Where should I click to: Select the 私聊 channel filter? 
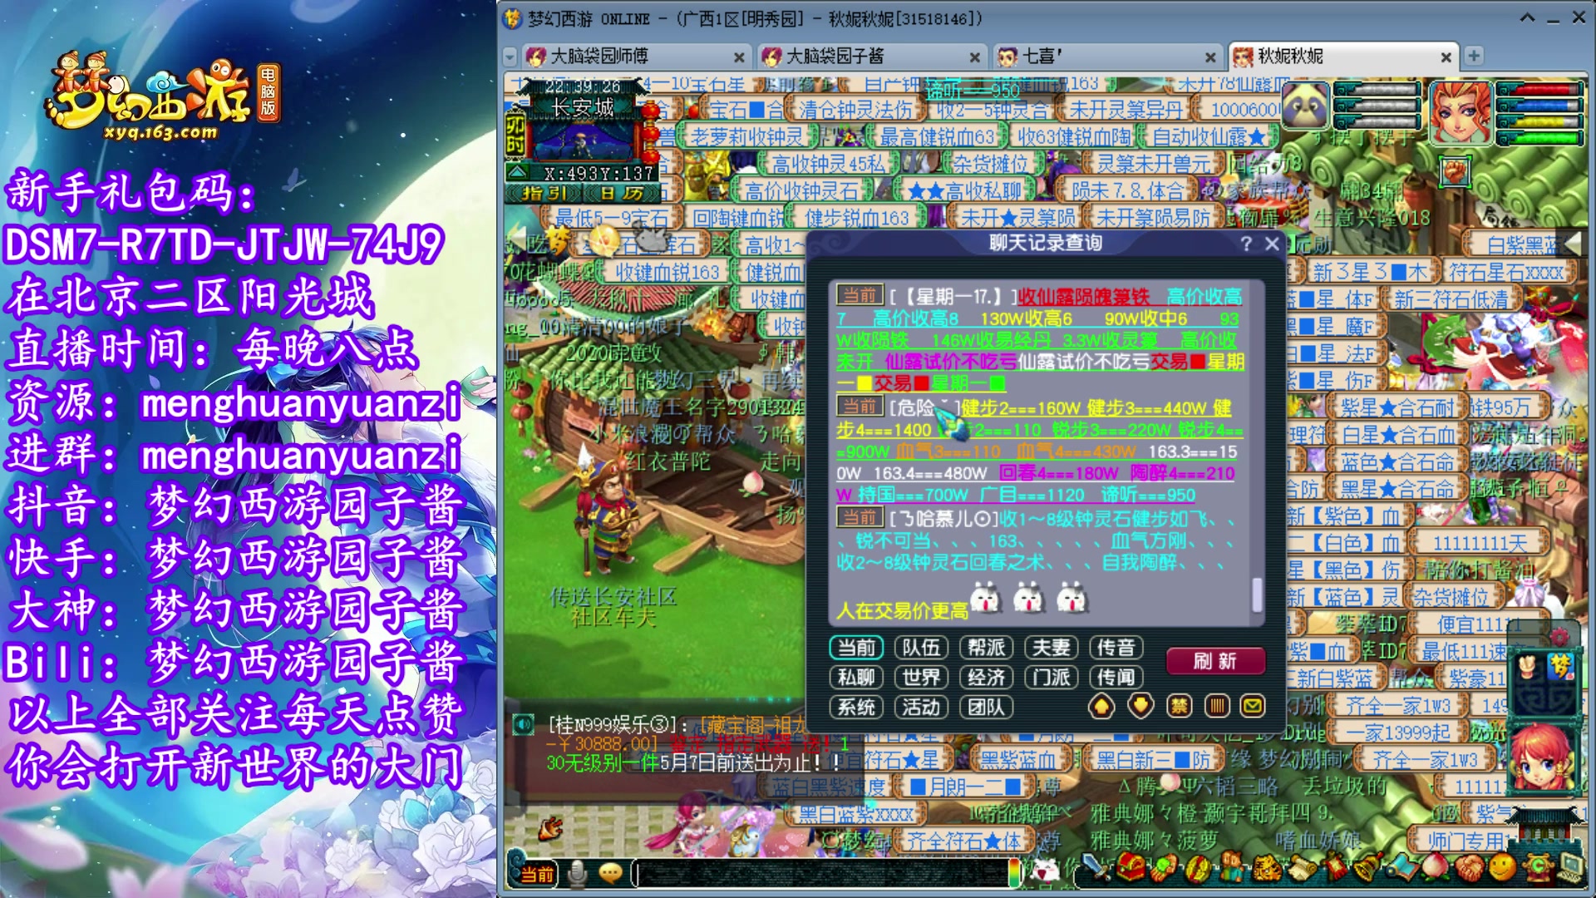[x=856, y=678]
